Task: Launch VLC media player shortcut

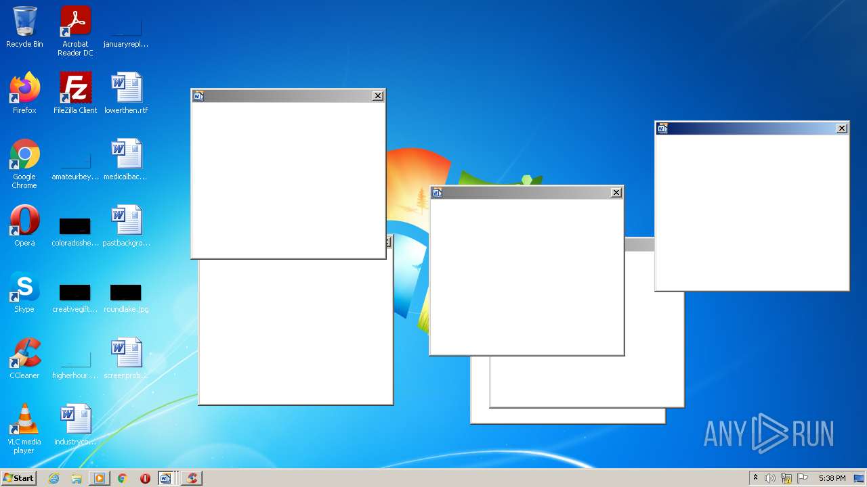Action: [x=24, y=429]
